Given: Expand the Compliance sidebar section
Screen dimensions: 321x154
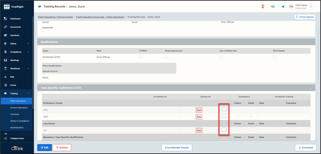Looking at the screenshot, I should [x=28, y=52].
